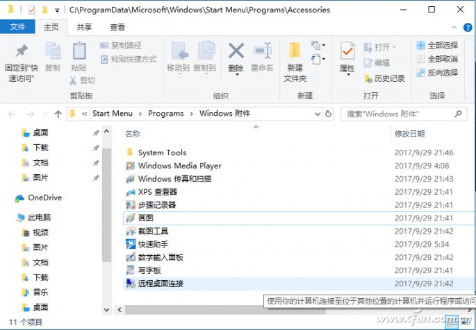This screenshot has width=476, height=330.
Task: Expand the Delete dropdown arrow
Action: pos(236,74)
